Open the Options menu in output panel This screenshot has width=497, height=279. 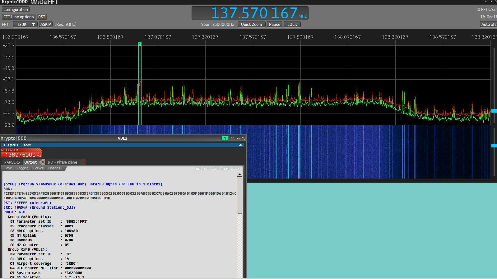[x=54, y=168]
